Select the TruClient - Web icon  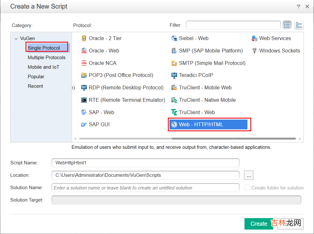click(174, 112)
